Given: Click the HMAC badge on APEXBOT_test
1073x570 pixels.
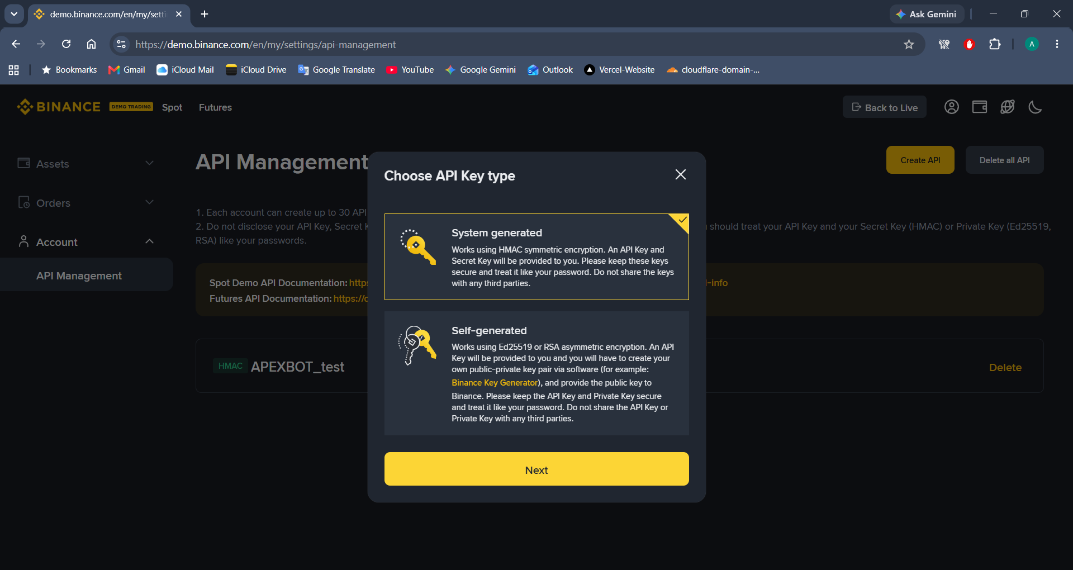Looking at the screenshot, I should [x=230, y=366].
